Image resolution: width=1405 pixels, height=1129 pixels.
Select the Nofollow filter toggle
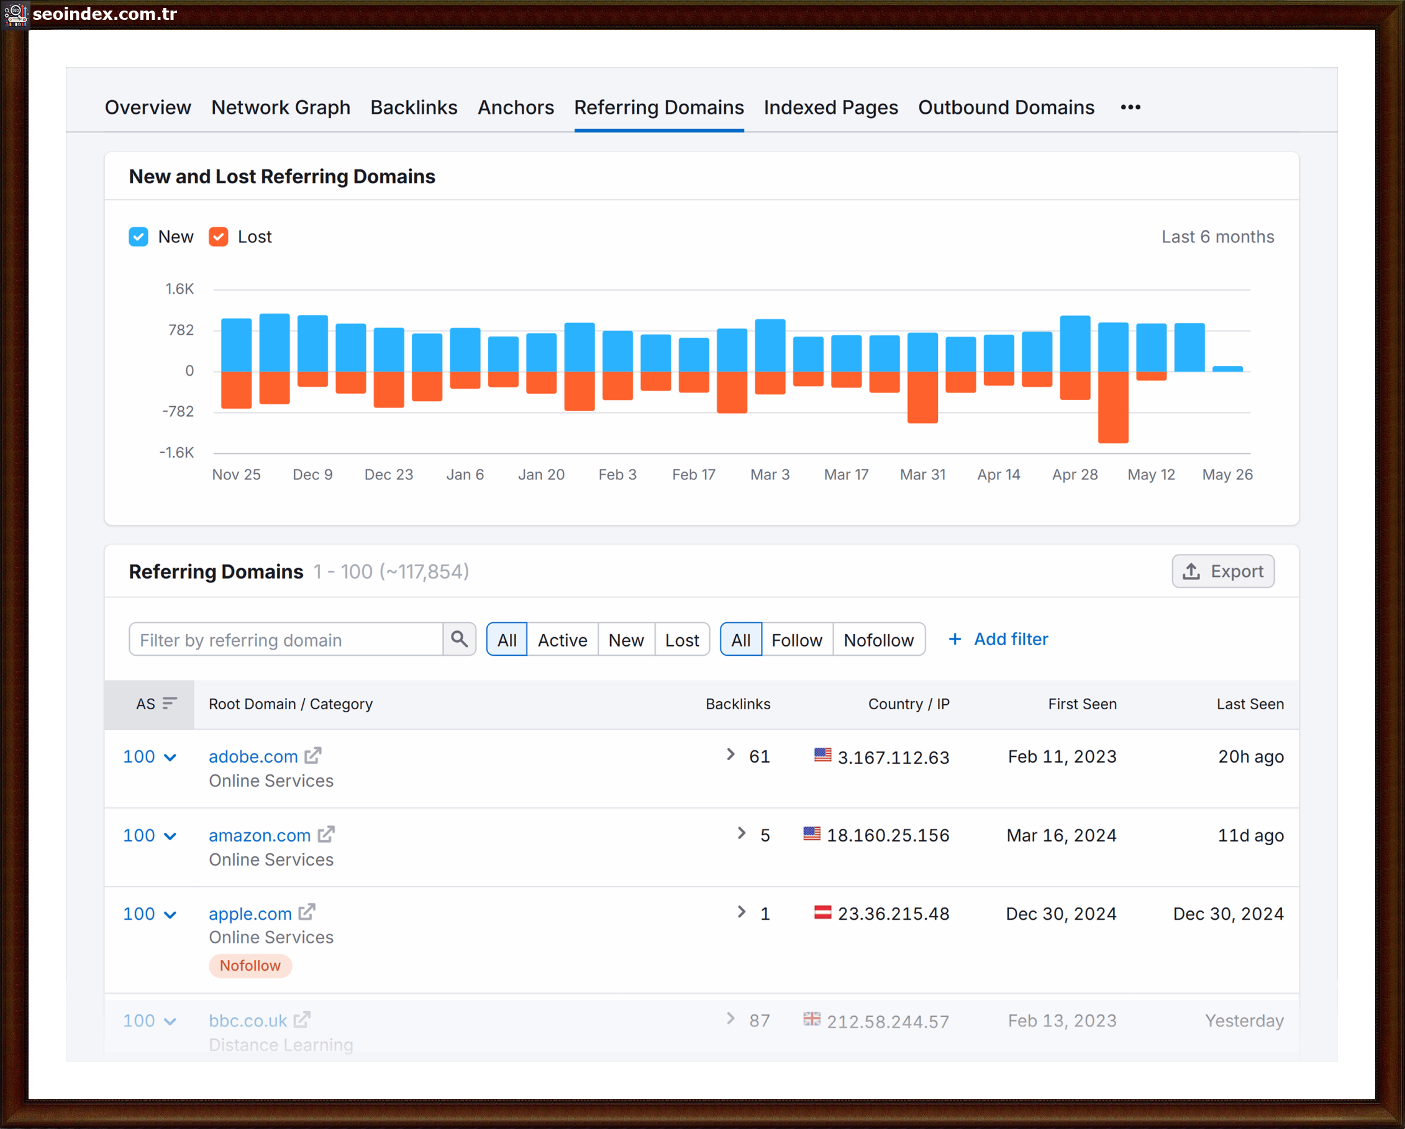[x=878, y=640]
